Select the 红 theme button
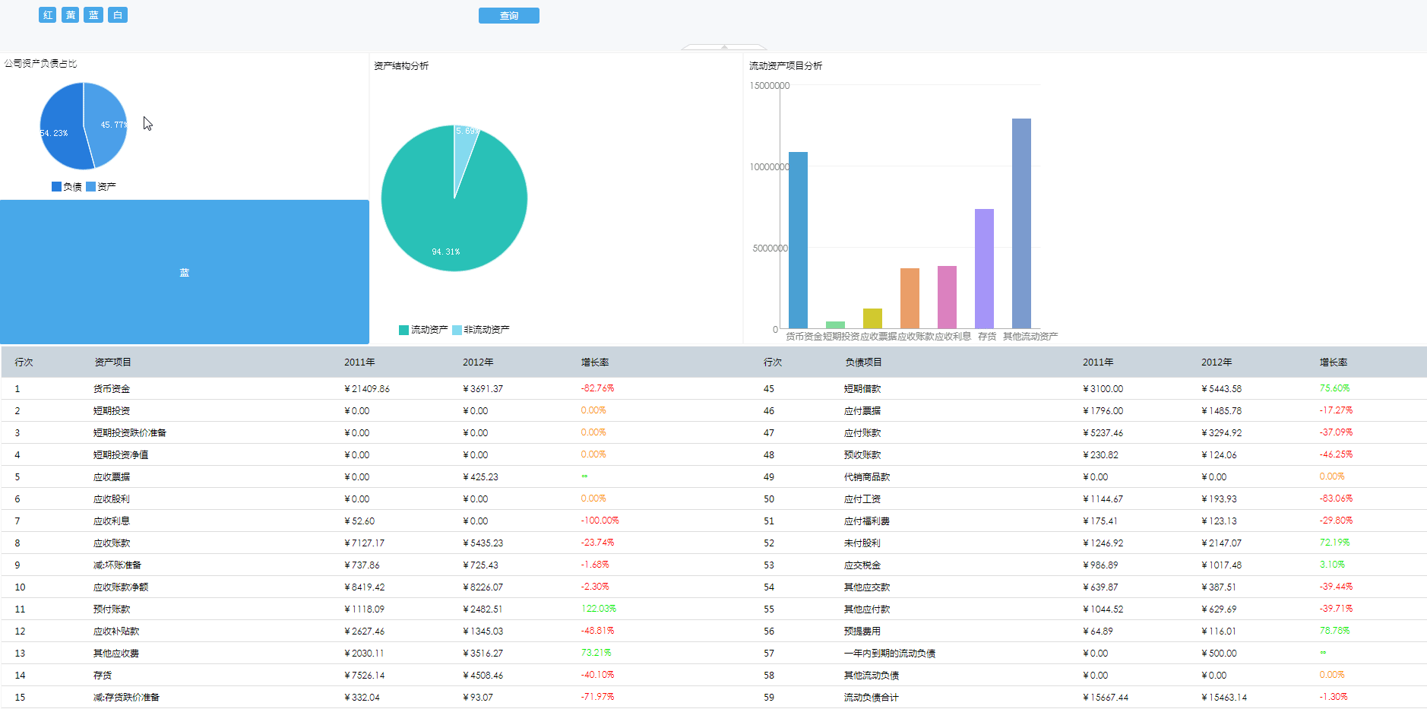This screenshot has width=1427, height=709. pos(48,15)
